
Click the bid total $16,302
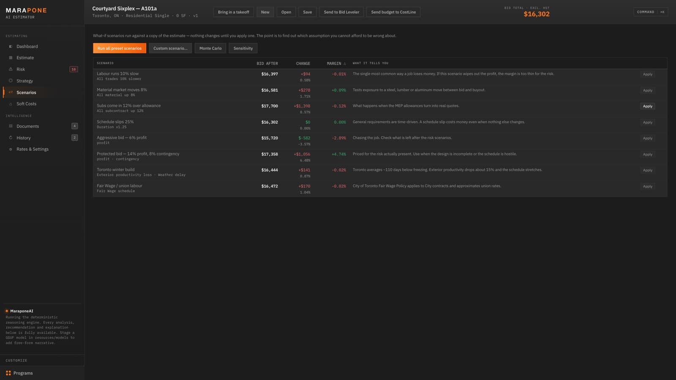537,14
